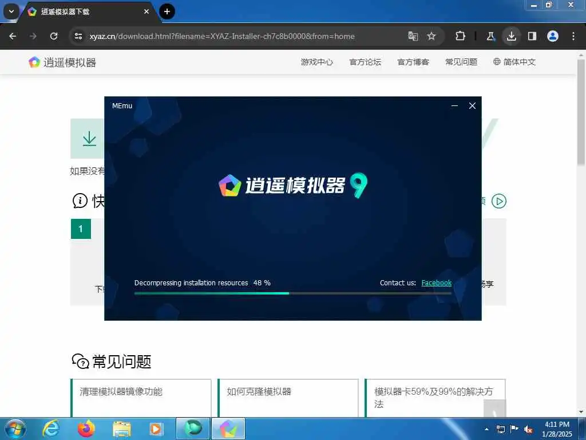Click the browser forward arrow
Image resolution: width=586 pixels, height=440 pixels.
[x=33, y=36]
